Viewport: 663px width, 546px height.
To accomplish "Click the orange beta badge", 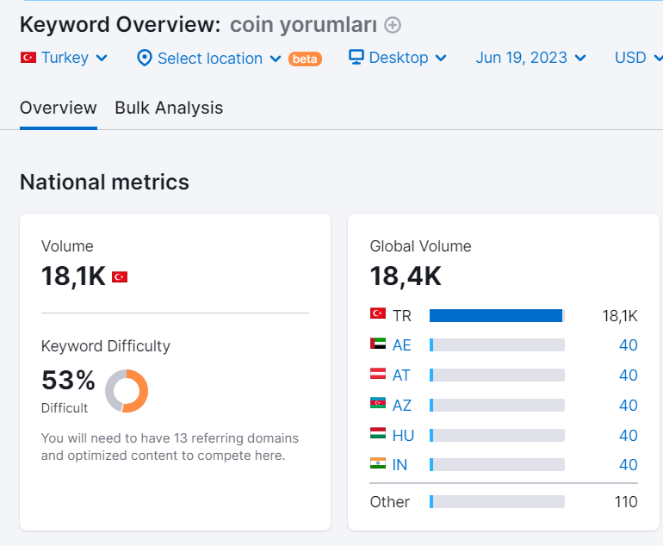I will 305,59.
